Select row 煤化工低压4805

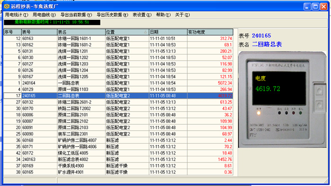click(x=118, y=153)
